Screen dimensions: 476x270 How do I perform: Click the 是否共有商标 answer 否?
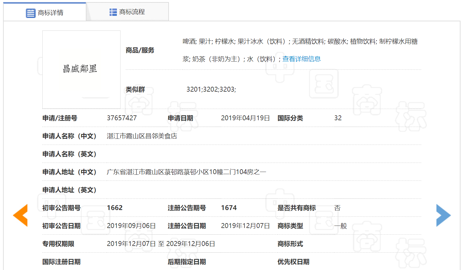pos(336,208)
